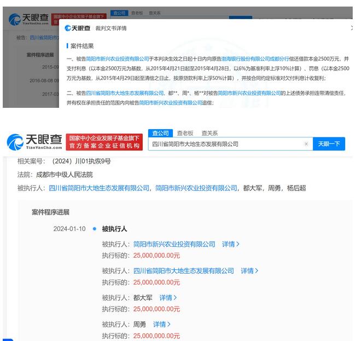Screen dimensions: 362x341
Task: Open 四川省简阳市大地生态发展有限公司 link in the 被执行人 summary line
Action: 99,188
